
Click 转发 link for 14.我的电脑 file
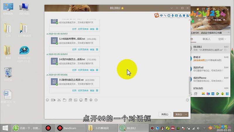[x=92, y=70]
